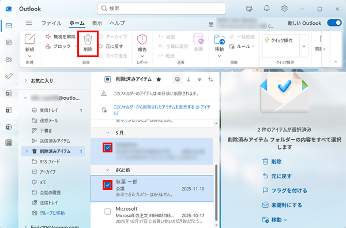
Task: Toggle the select-all checkbox in list header
Action: (107, 79)
